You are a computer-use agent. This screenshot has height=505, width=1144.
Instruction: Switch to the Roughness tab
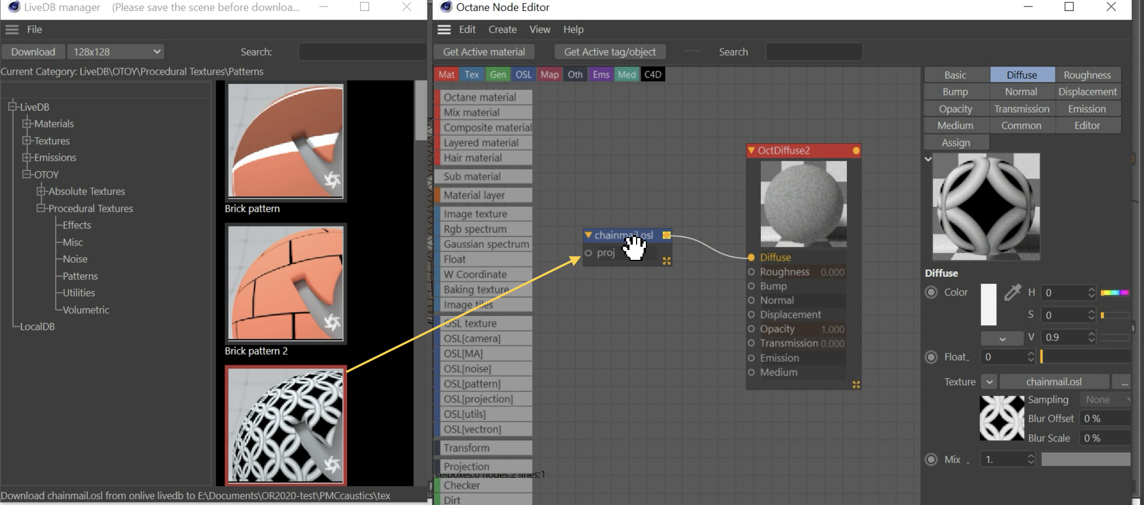tap(1087, 75)
